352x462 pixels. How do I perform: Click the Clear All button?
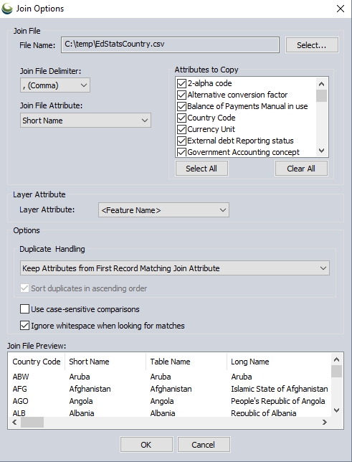coord(301,169)
